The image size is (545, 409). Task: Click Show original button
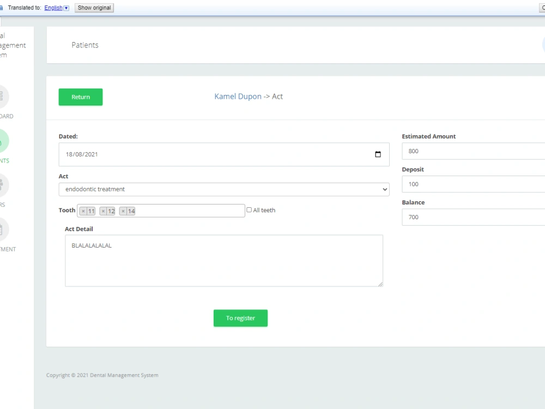pos(94,8)
